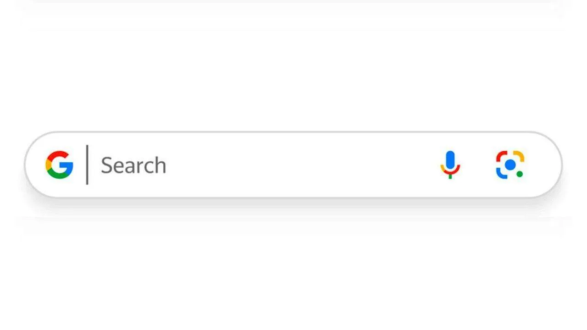This screenshot has height=330, width=587.
Task: Click the vertical divider beside Google logo
Action: 87,165
